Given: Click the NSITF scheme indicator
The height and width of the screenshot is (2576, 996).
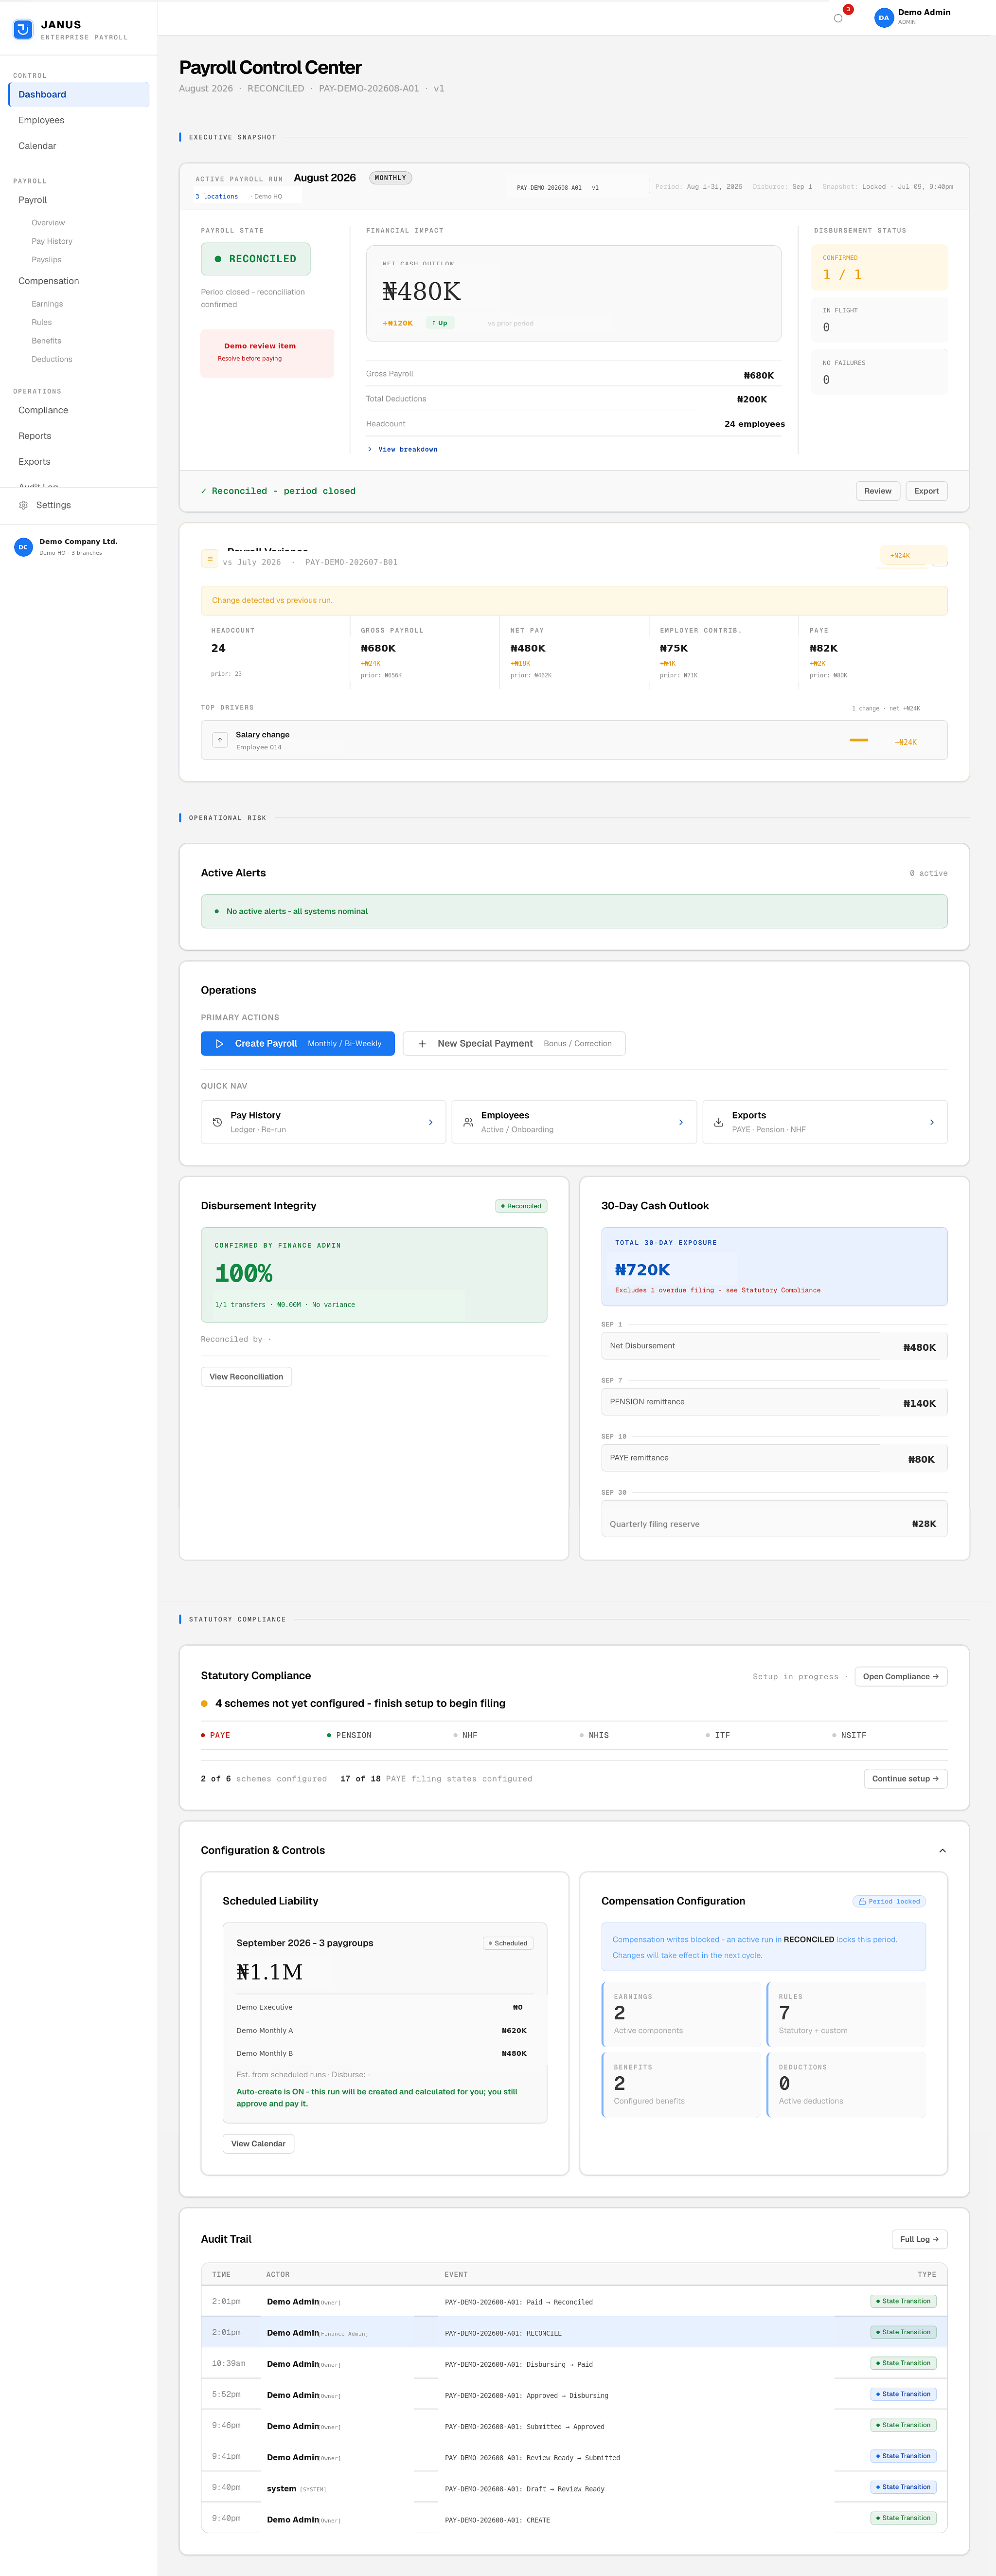Looking at the screenshot, I should (849, 1735).
